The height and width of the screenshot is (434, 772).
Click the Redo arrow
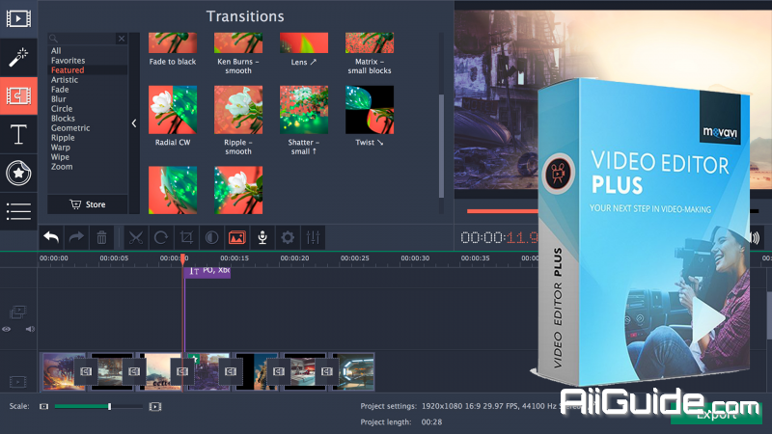click(x=76, y=237)
